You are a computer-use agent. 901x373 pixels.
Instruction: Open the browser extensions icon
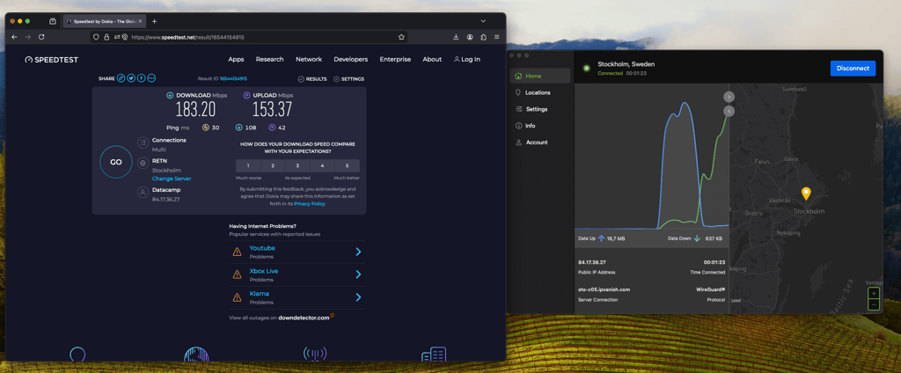tap(483, 37)
